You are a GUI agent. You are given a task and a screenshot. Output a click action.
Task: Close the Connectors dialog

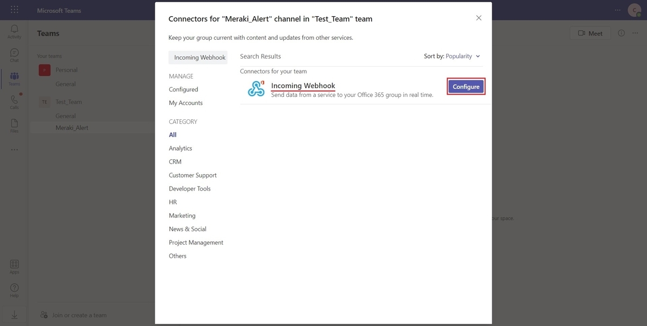pos(478,18)
